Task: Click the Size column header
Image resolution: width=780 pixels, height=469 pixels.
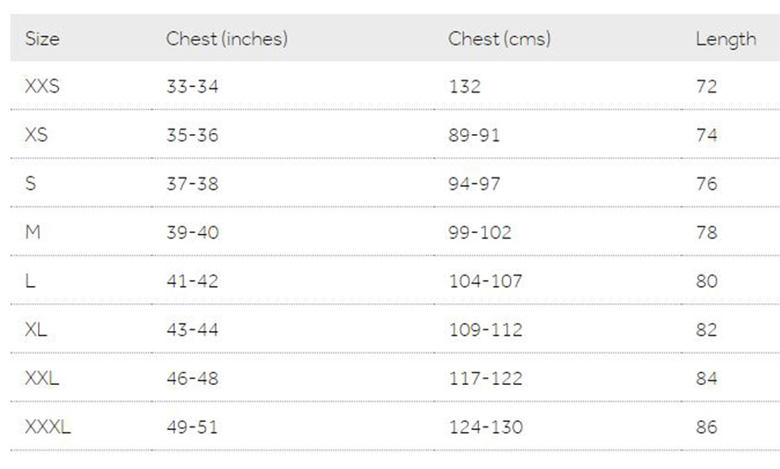Action: [x=43, y=39]
